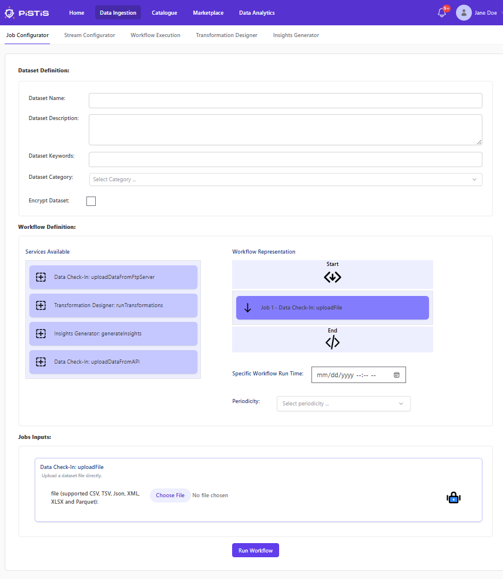503x579 pixels.
Task: Click the lock icon in uploadFile job input
Action: click(x=454, y=497)
